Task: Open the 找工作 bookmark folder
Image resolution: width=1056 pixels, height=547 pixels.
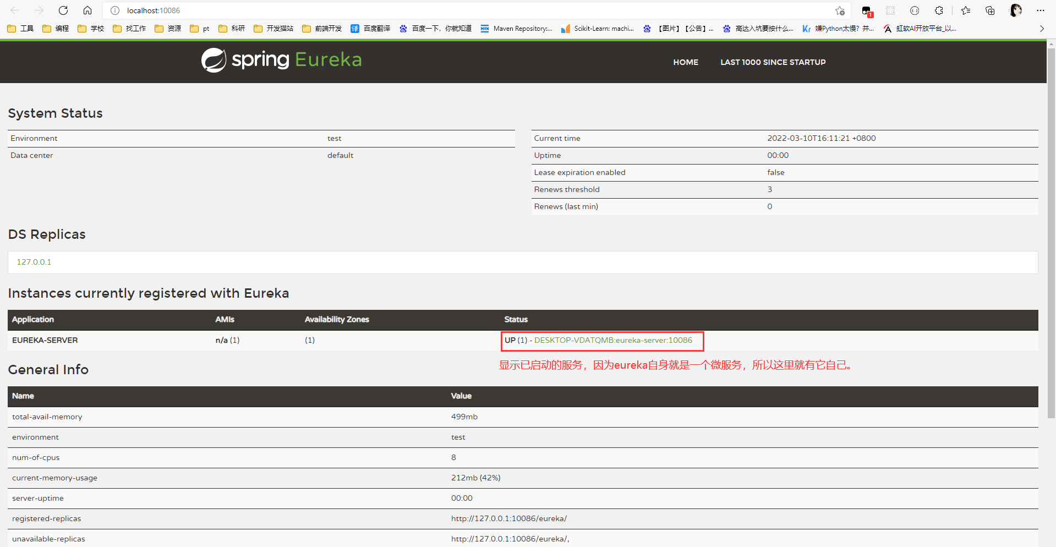Action: pos(129,29)
